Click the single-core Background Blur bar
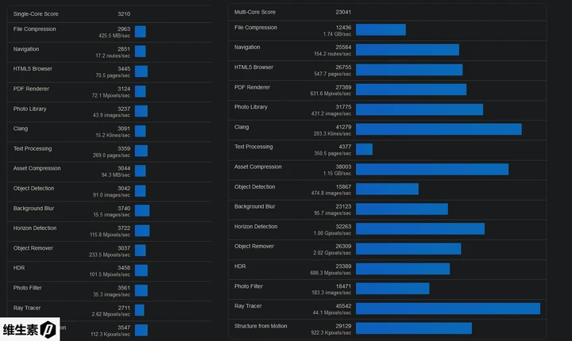Viewport: 572px width, 341px height. [x=141, y=211]
